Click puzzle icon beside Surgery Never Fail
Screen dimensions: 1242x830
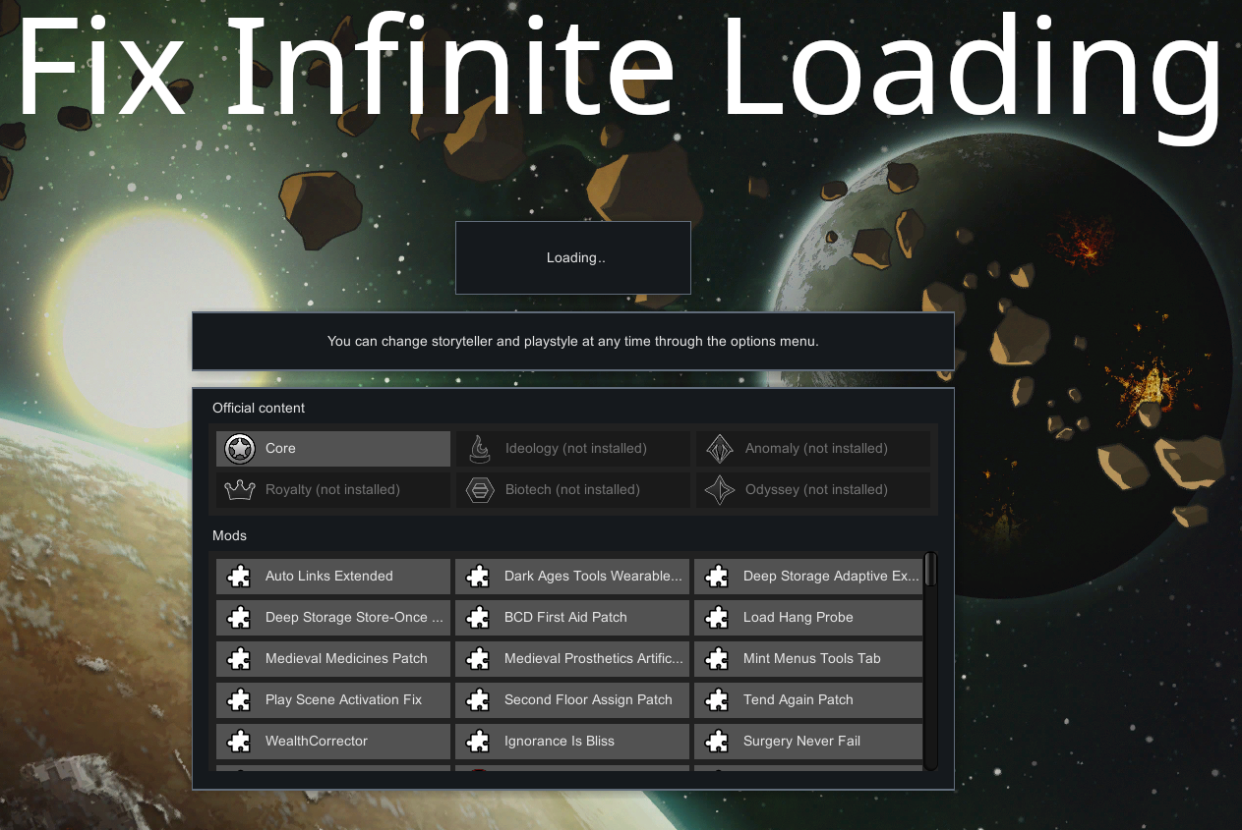click(717, 742)
